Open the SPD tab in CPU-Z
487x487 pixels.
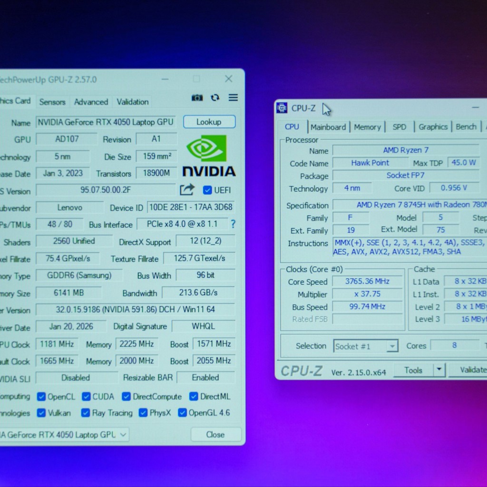[399, 127]
